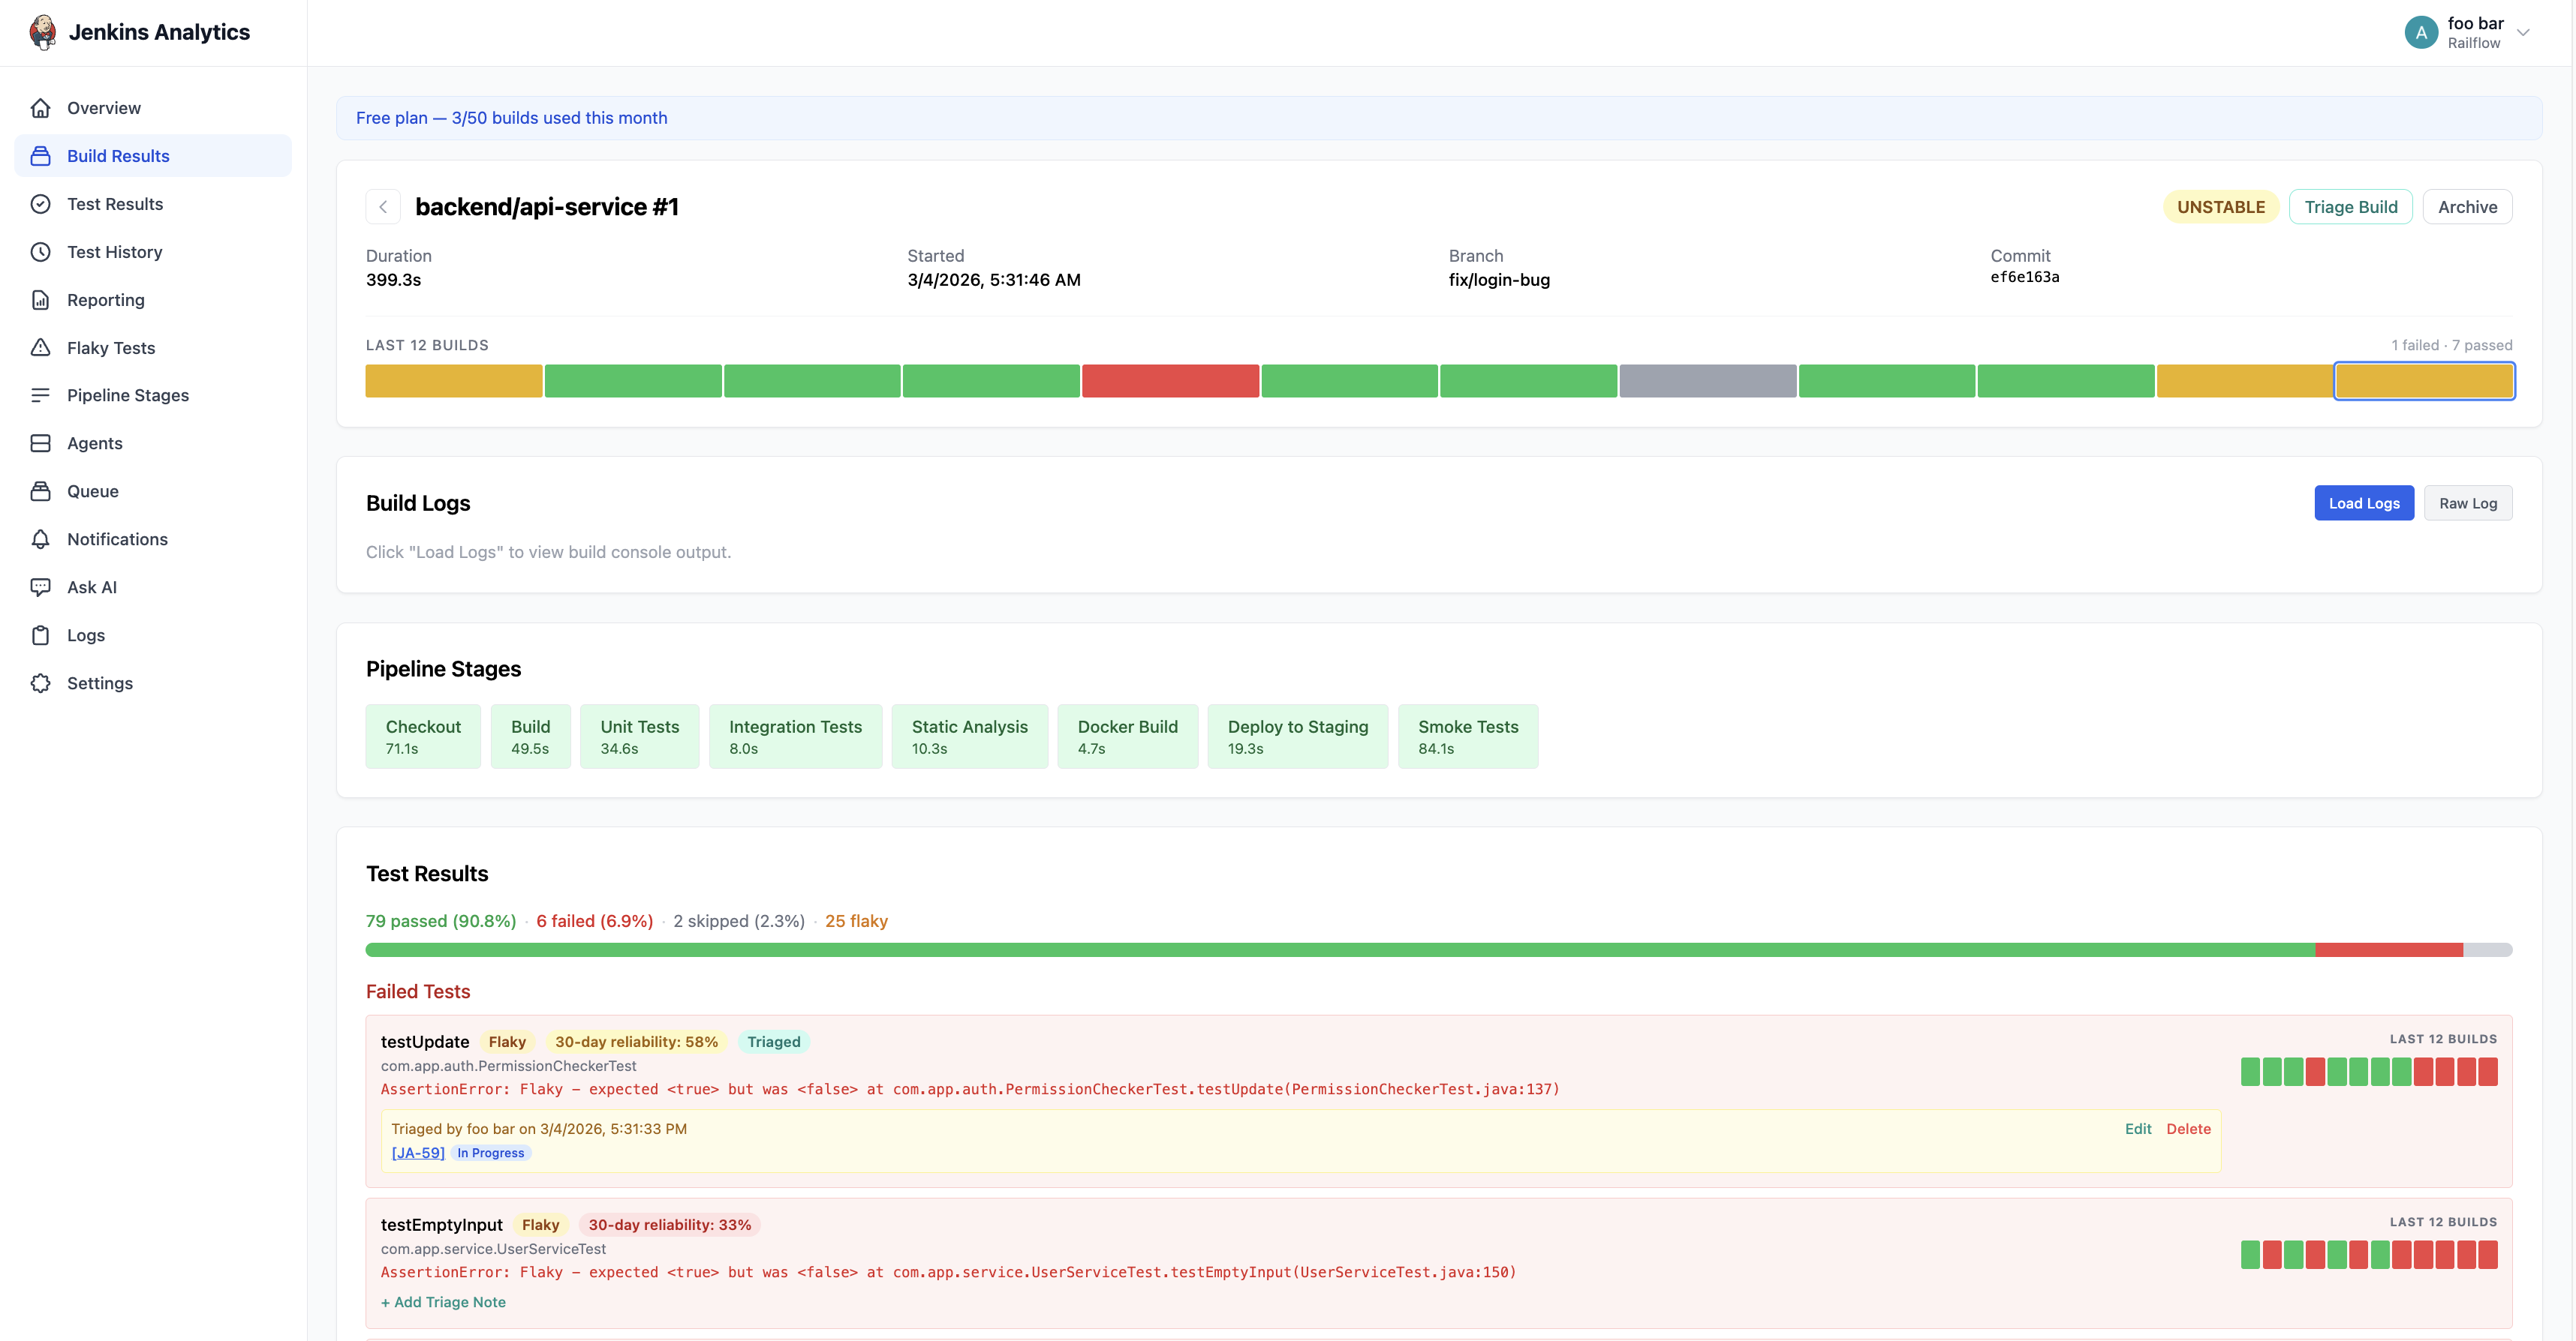2576x1341 pixels.
Task: Click the Overview home icon
Action: pos(40,108)
